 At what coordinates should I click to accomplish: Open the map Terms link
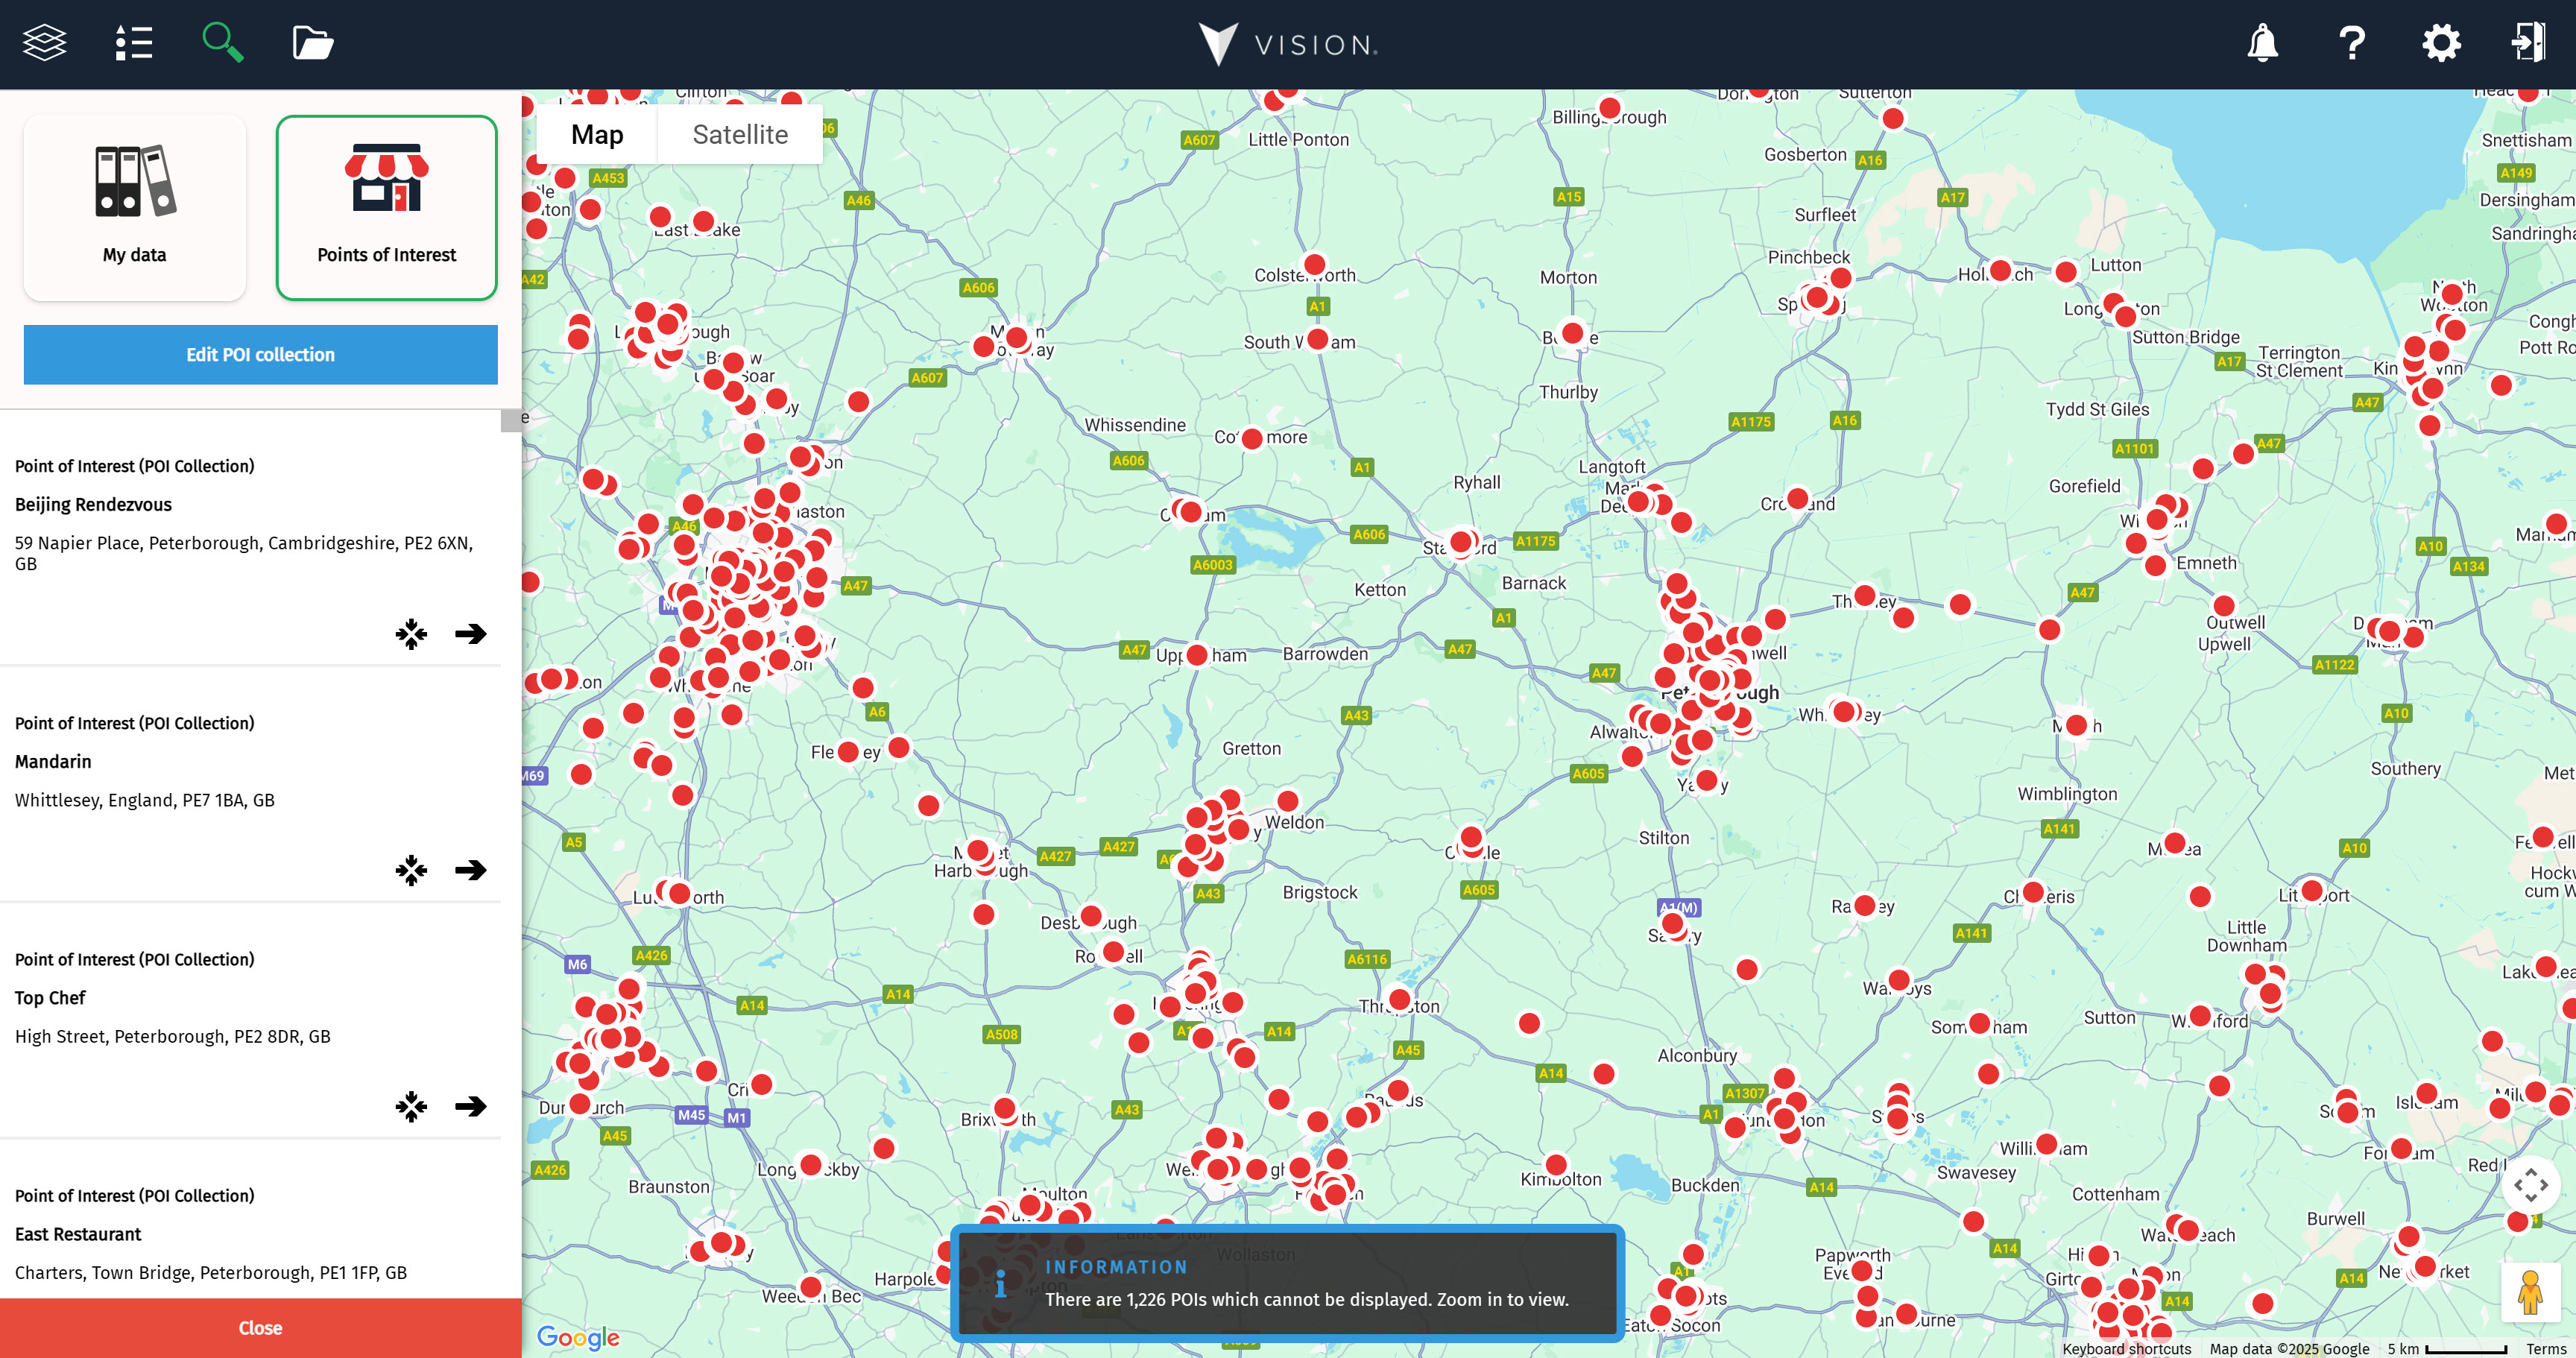click(x=2546, y=1349)
